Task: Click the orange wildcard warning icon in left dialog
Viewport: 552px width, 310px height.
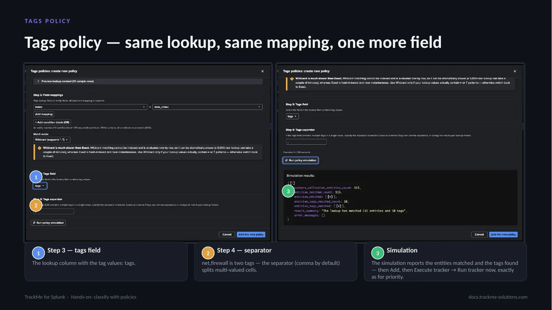Action: coord(39,148)
